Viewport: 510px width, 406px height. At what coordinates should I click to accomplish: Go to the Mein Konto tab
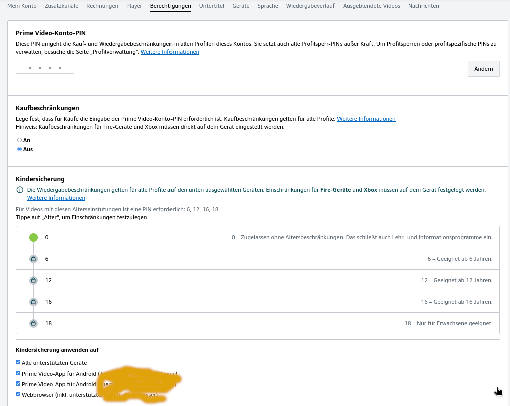(21, 6)
